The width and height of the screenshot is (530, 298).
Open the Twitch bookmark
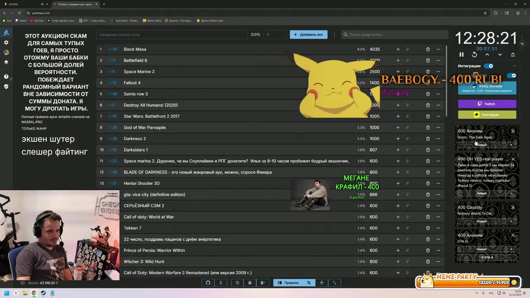click(x=21, y=20)
